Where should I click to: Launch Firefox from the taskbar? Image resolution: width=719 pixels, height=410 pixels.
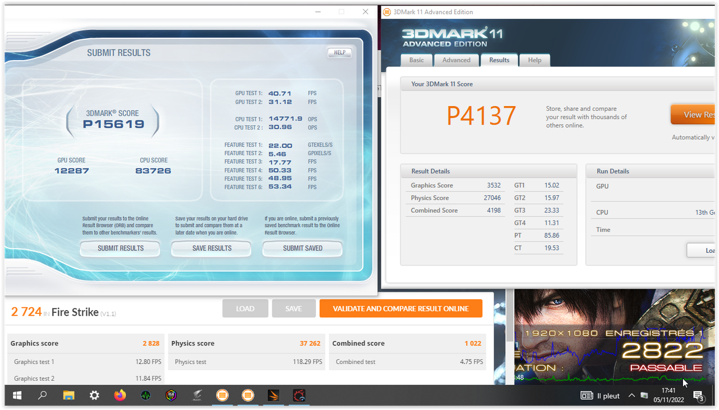(x=120, y=395)
